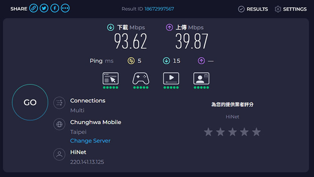
Task: Click the server globe icon
Action: click(59, 125)
